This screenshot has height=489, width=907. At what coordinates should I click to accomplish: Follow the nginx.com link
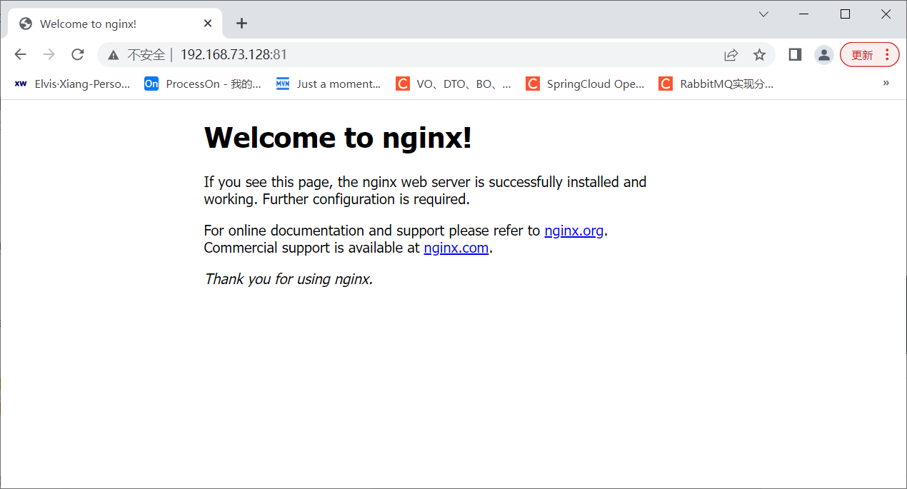(456, 248)
